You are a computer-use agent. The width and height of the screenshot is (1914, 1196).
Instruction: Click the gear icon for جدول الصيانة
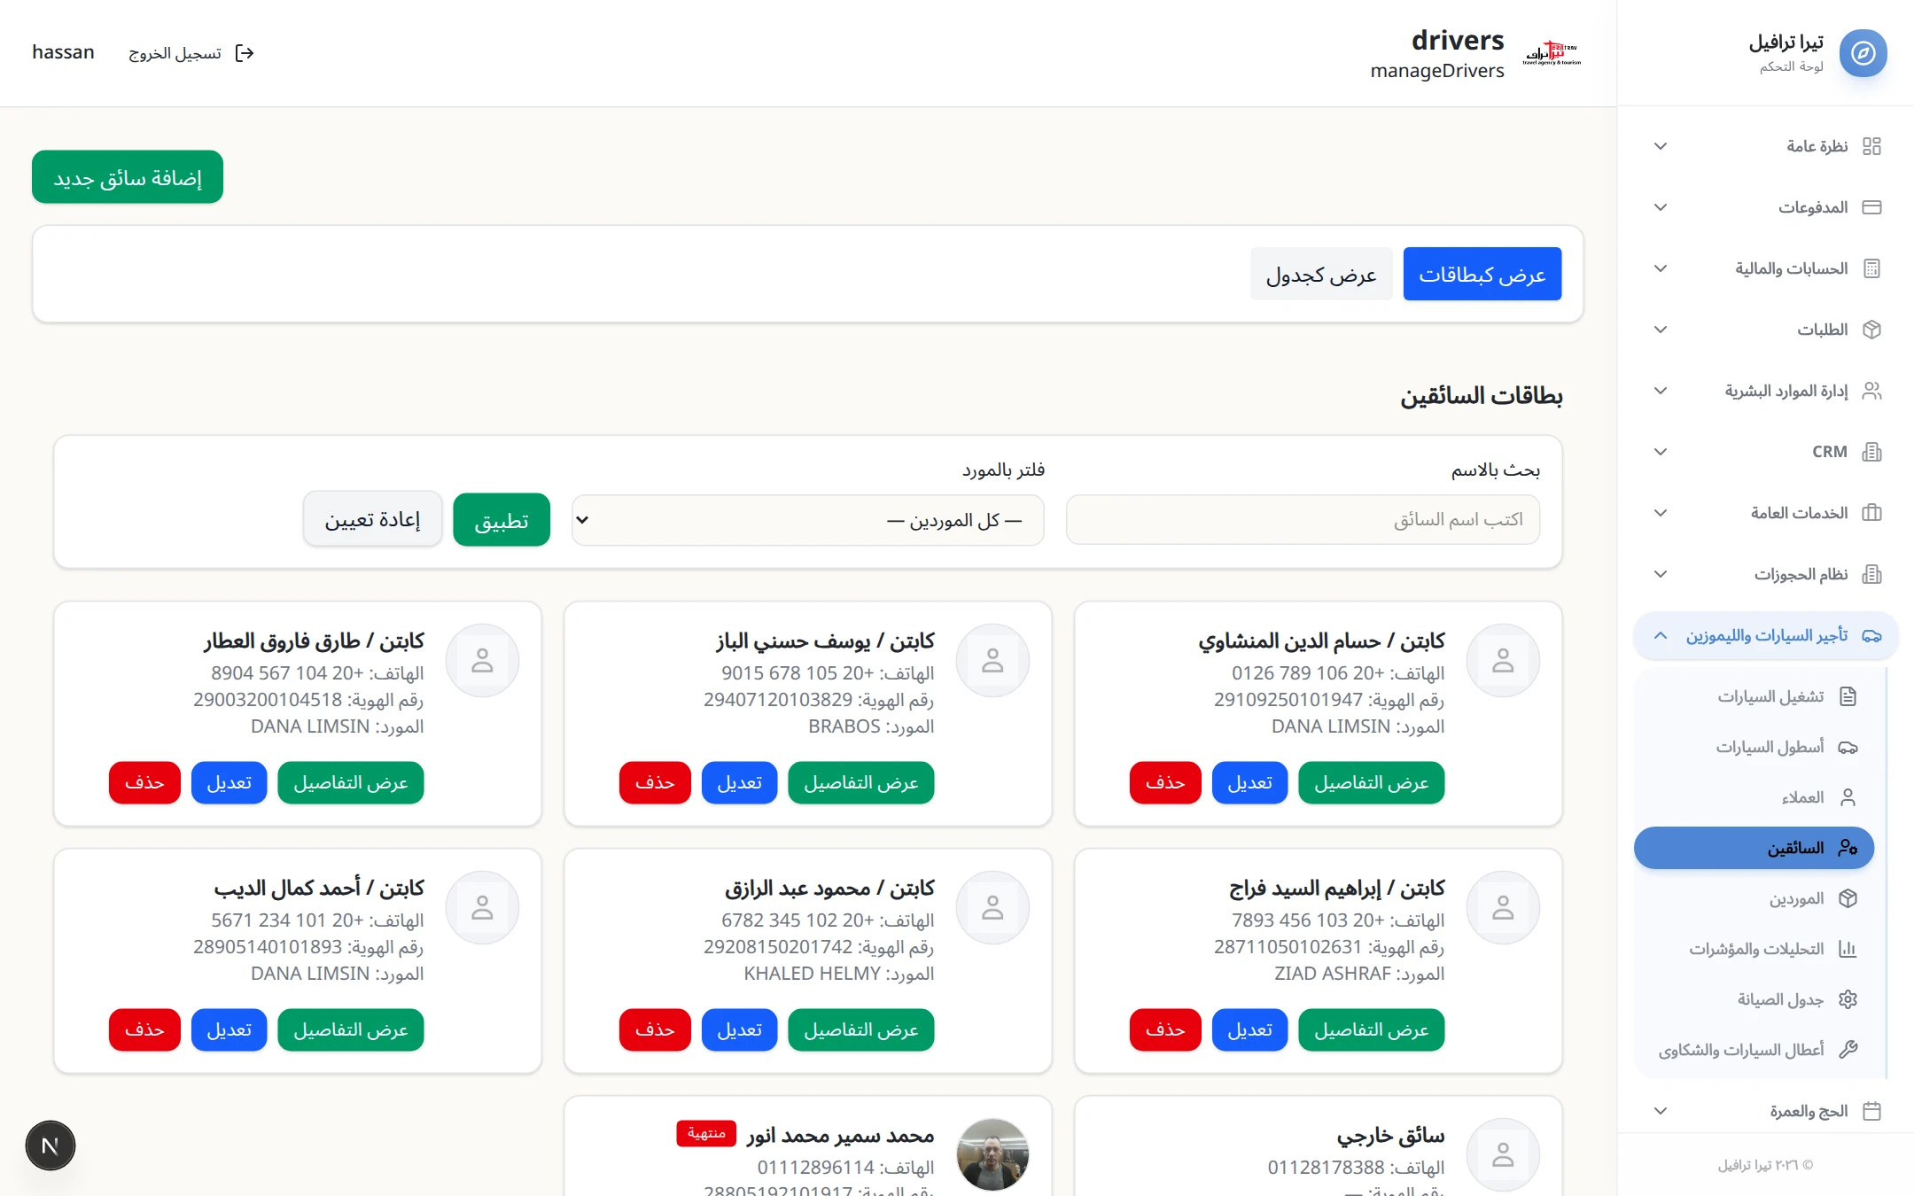tap(1848, 999)
